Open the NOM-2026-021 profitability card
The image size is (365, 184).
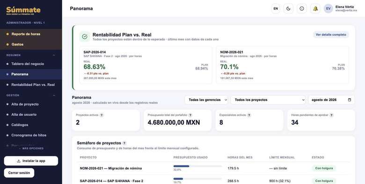282,65
